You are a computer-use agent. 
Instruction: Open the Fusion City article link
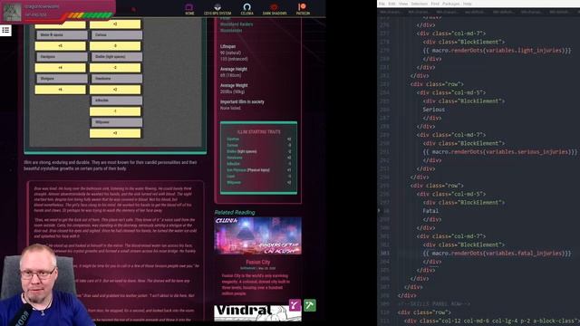point(257,262)
